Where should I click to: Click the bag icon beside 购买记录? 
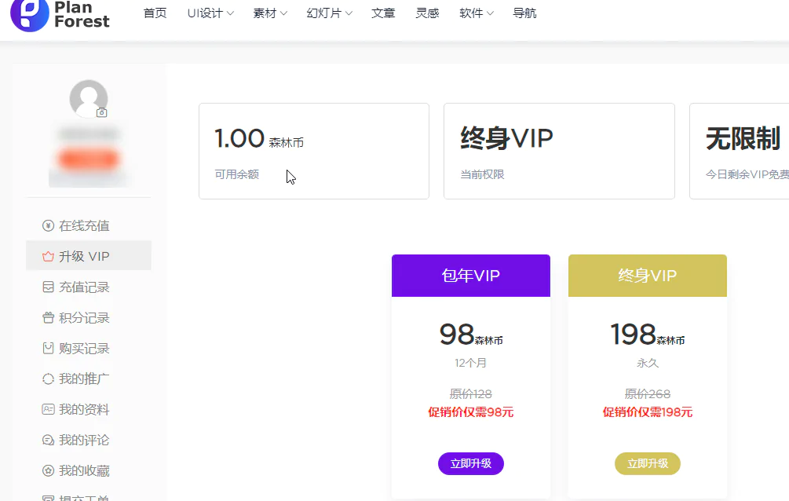click(x=48, y=349)
